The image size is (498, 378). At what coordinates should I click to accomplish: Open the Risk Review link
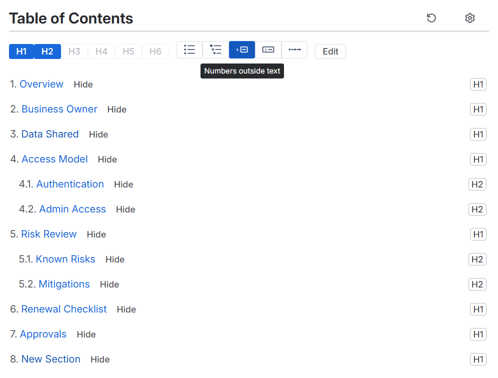(49, 234)
